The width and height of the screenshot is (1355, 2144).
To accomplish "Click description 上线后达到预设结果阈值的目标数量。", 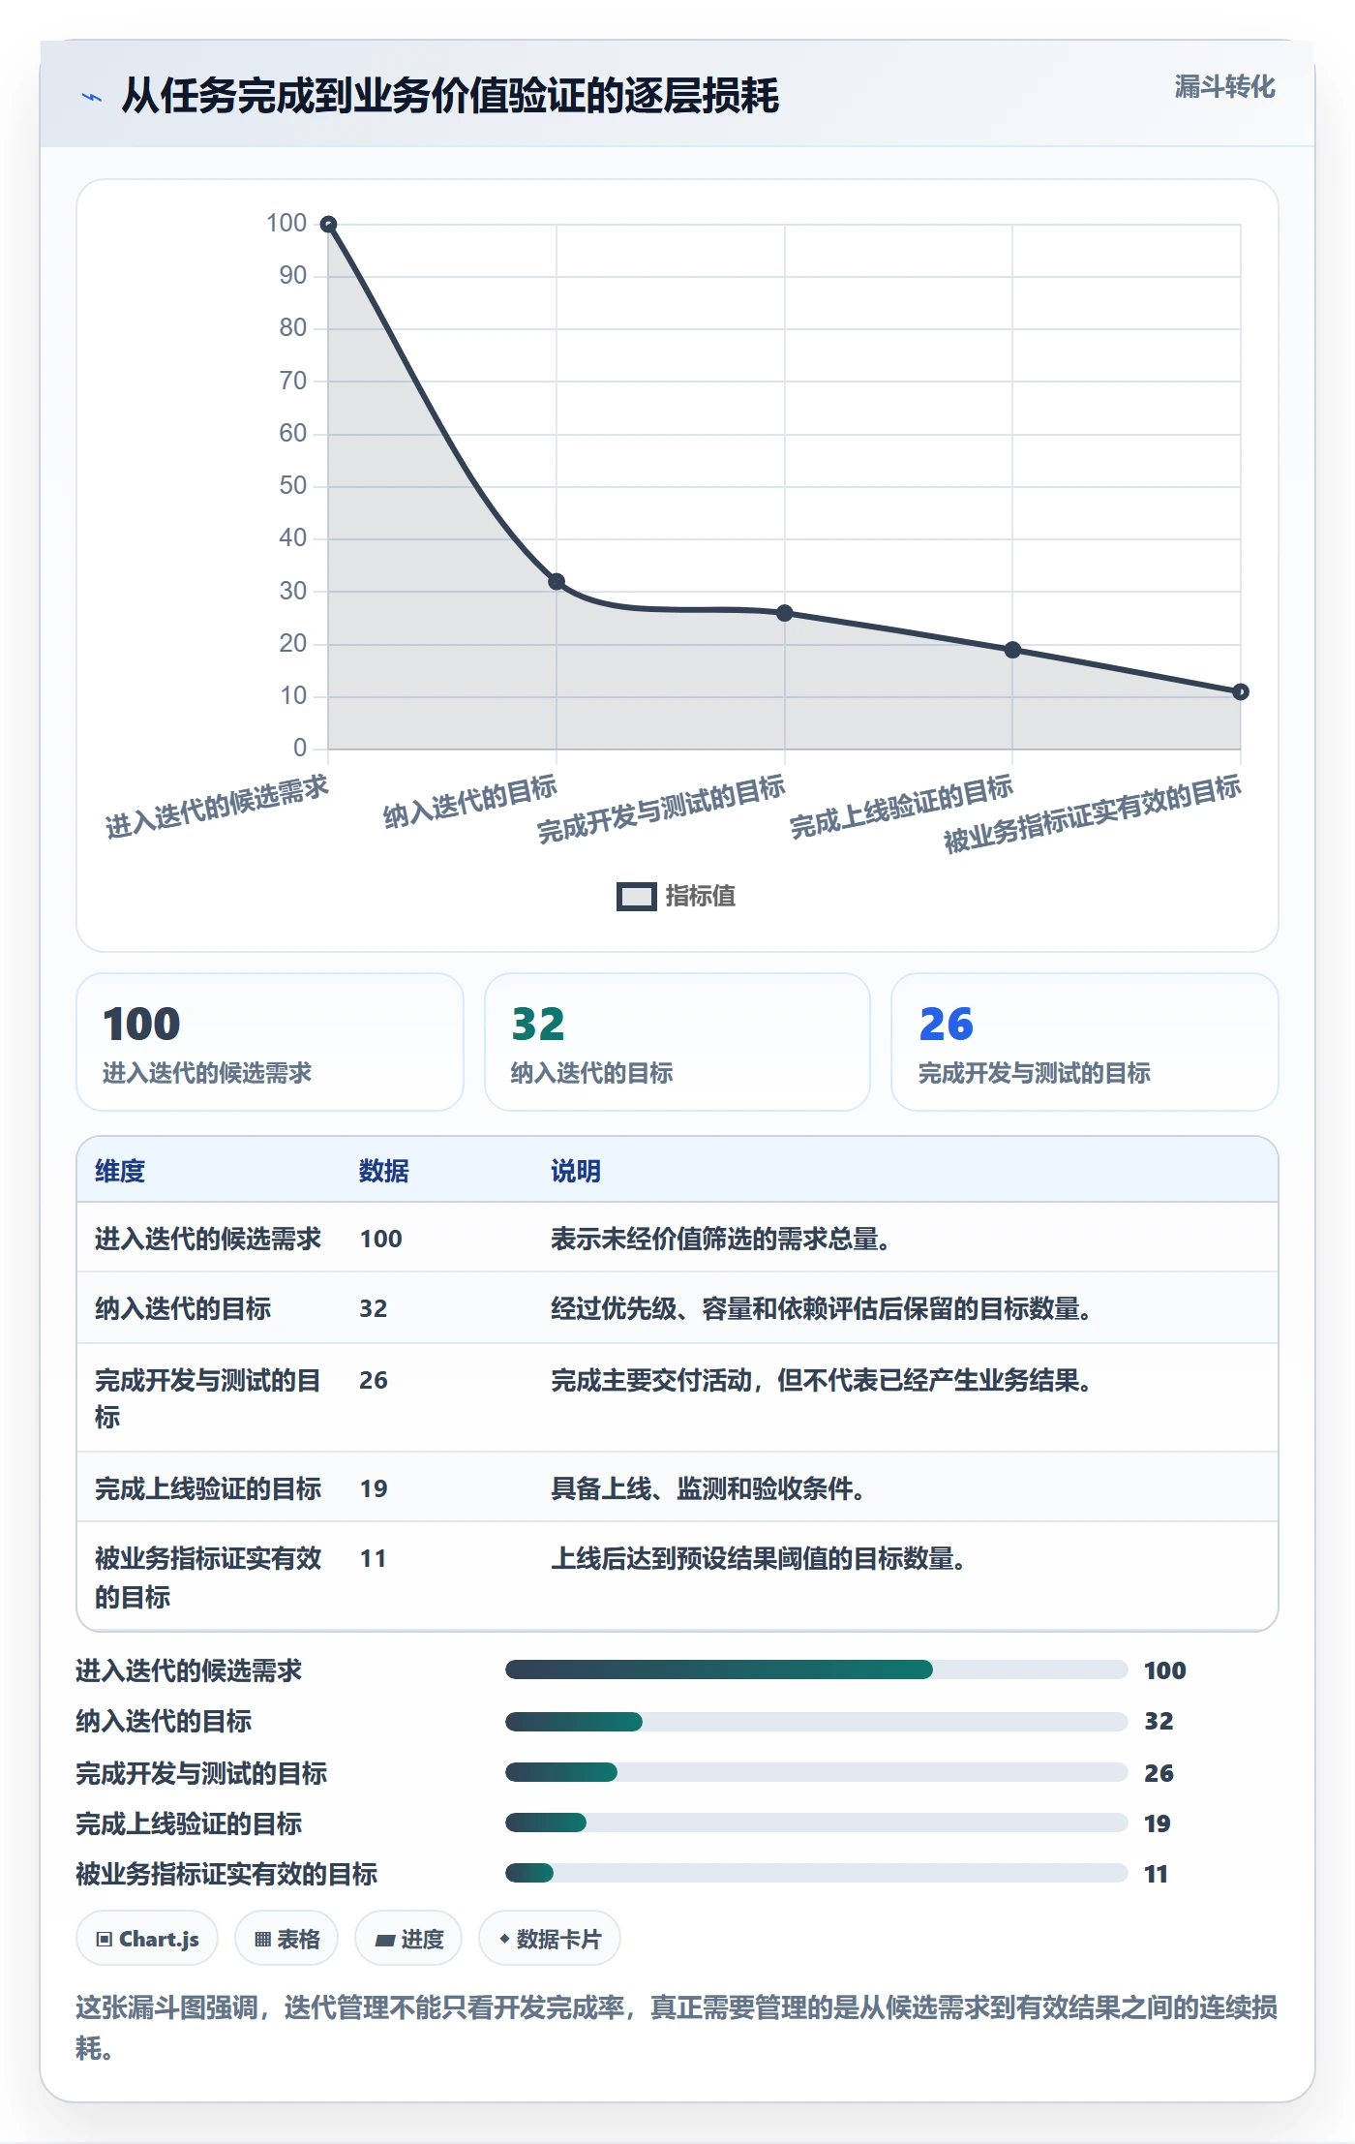I will pos(758,1558).
